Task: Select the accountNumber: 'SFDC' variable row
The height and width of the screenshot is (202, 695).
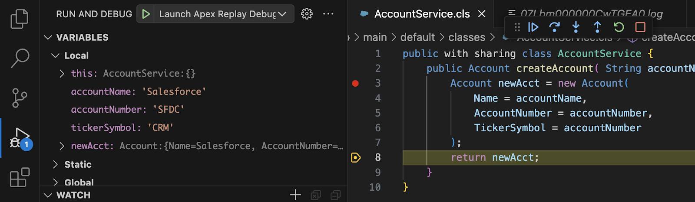Action: coord(193,110)
